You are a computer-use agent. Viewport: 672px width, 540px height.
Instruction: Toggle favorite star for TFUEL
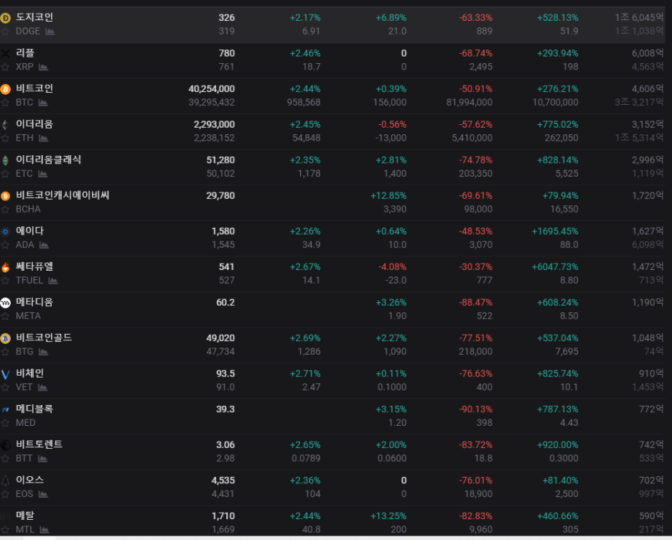[5, 280]
